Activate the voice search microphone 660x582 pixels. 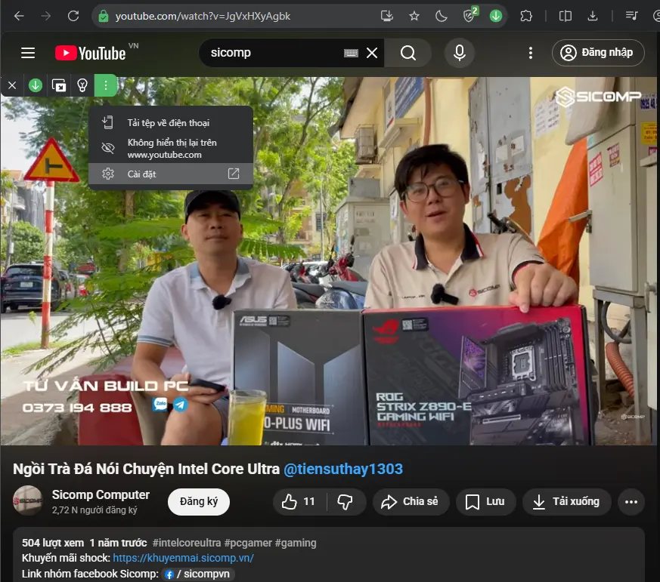(460, 53)
